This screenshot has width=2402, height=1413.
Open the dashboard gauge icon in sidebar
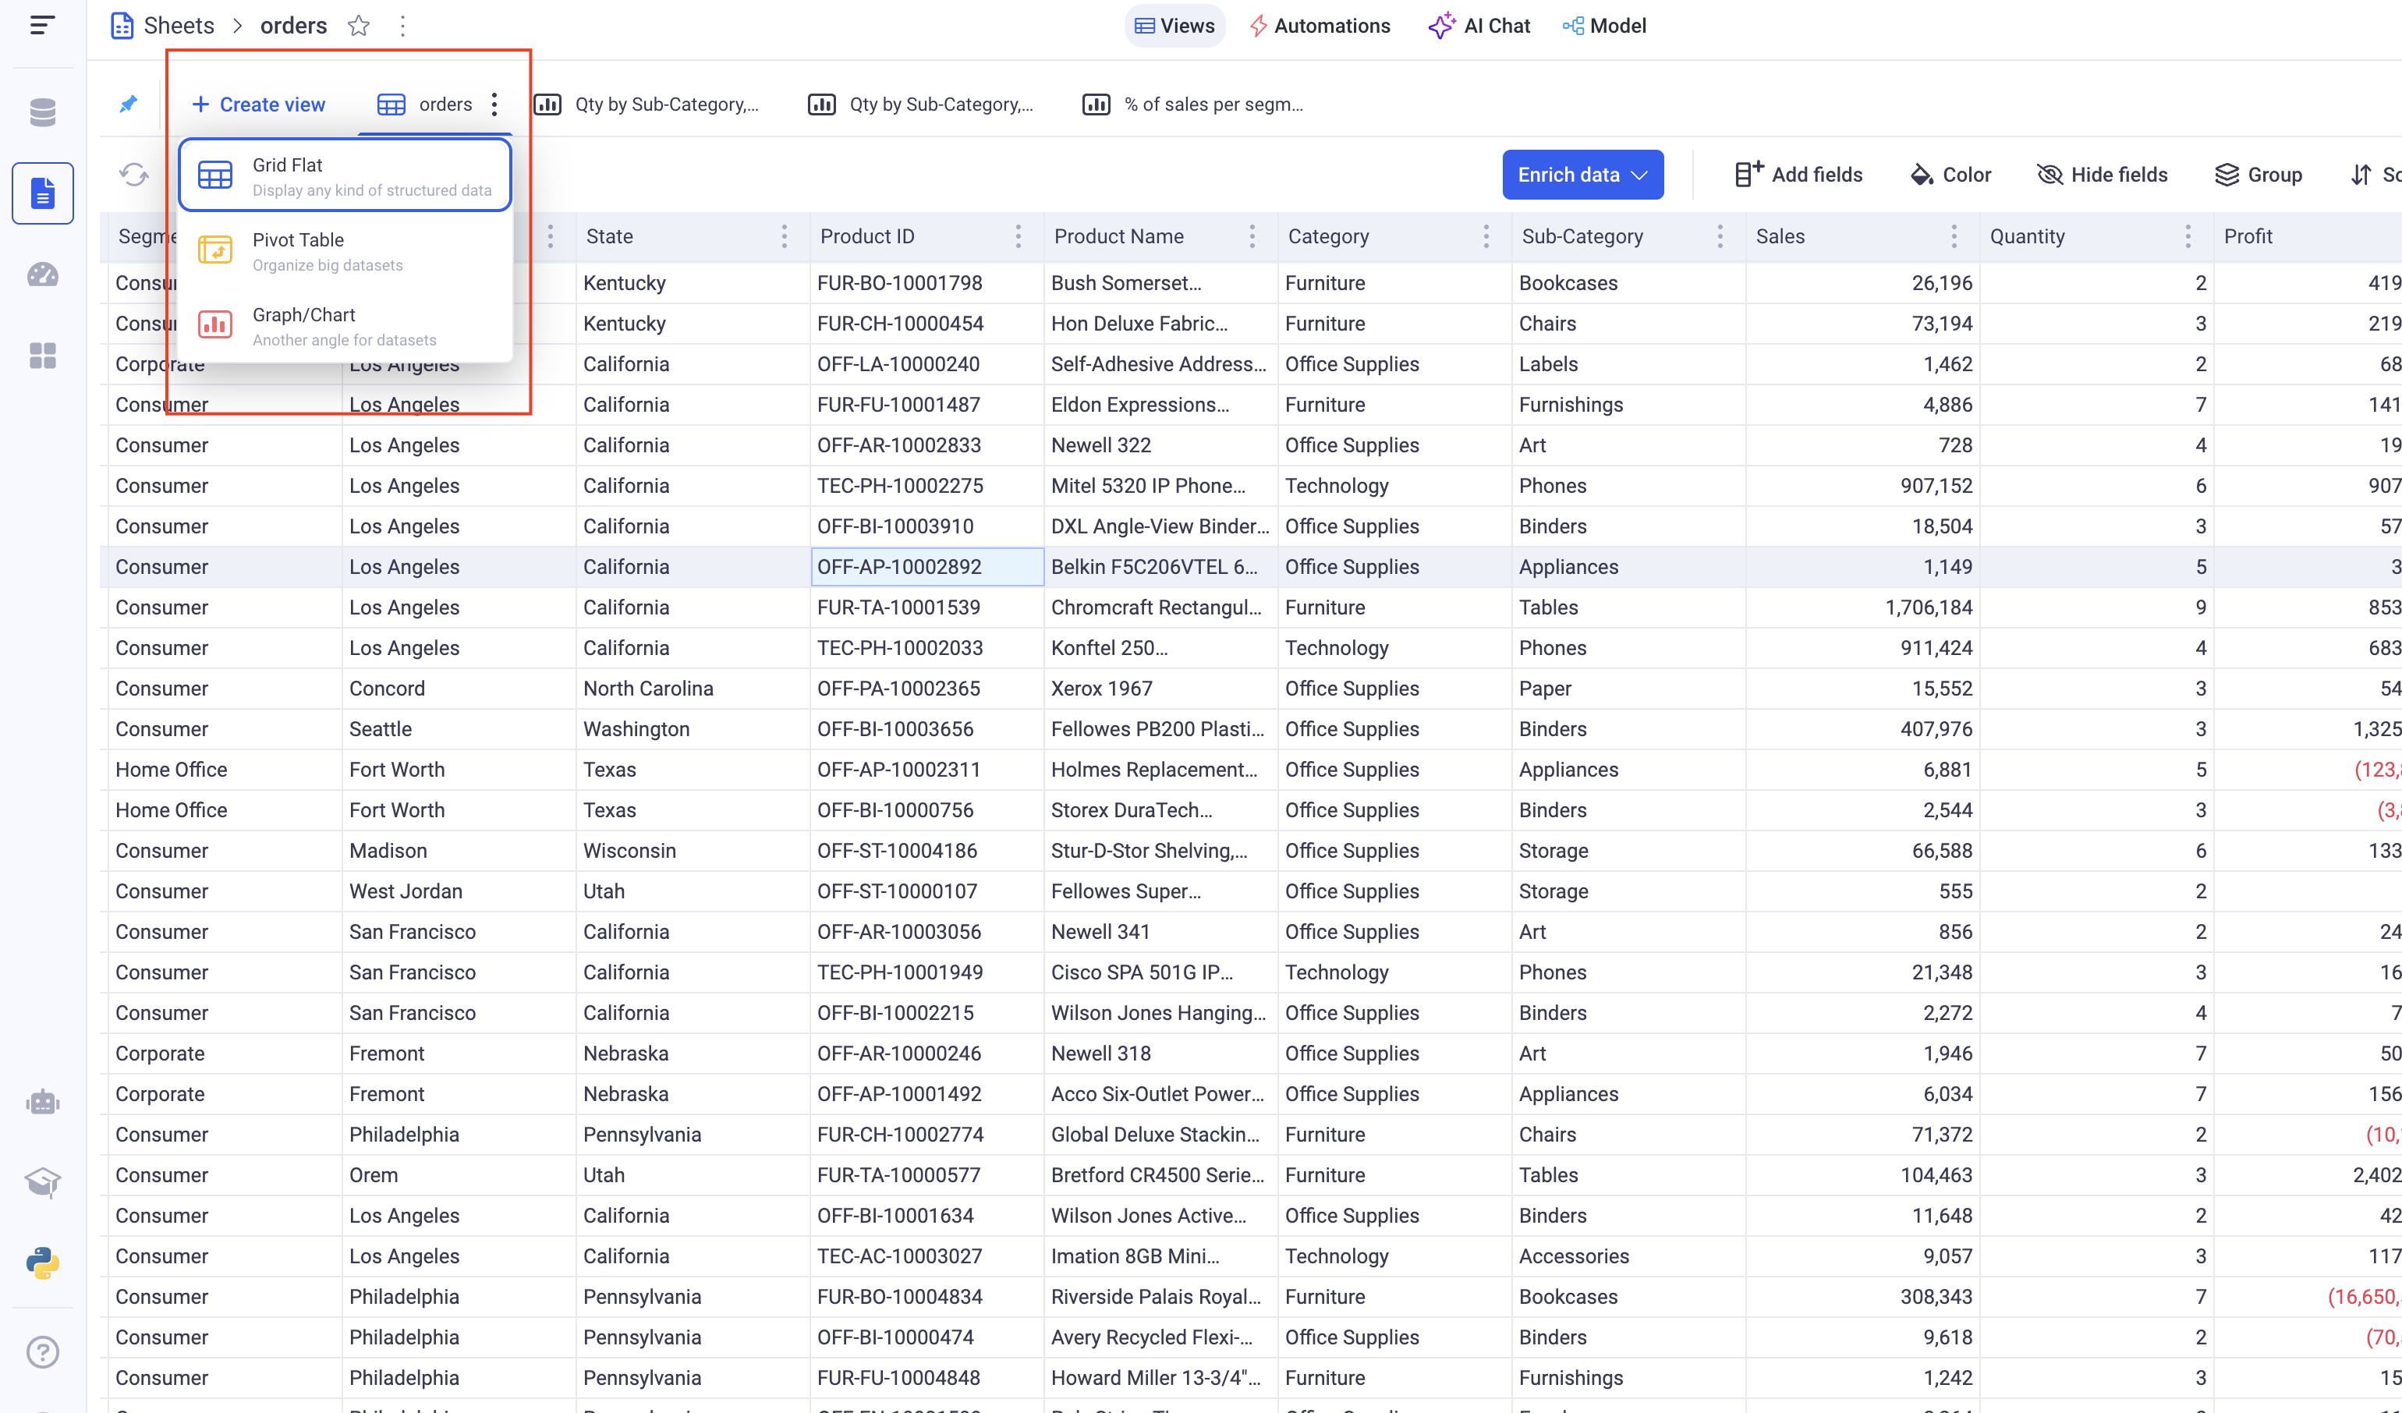(43, 275)
